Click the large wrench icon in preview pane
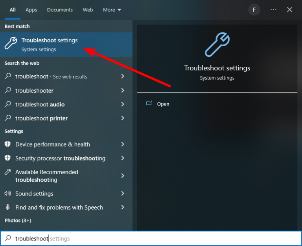 pos(217,44)
